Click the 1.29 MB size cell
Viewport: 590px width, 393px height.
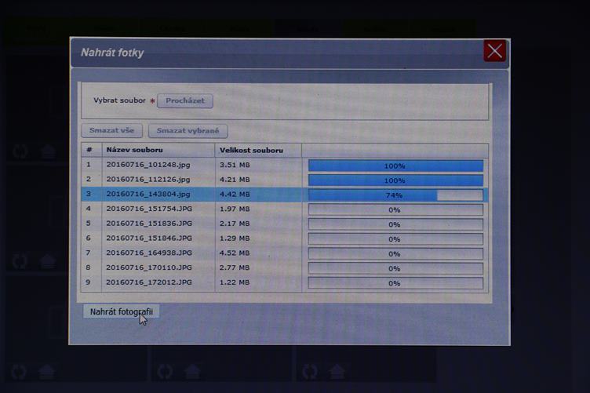(235, 238)
